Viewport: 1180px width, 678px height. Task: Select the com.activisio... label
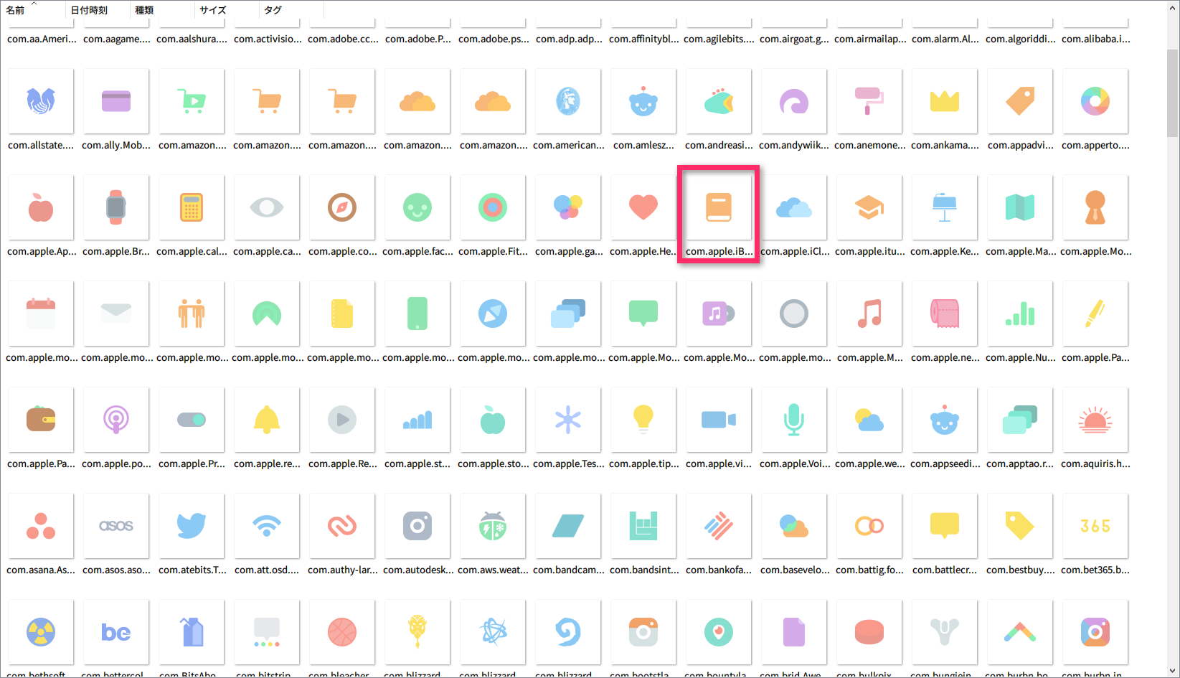268,39
